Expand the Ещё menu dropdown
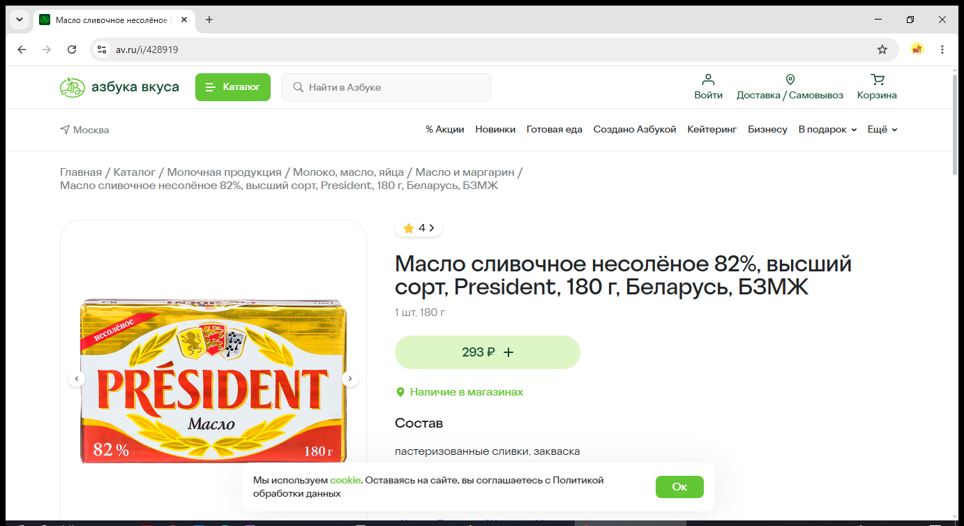This screenshot has width=964, height=526. coord(882,130)
